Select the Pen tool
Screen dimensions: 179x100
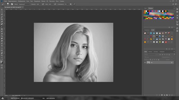[2, 43]
